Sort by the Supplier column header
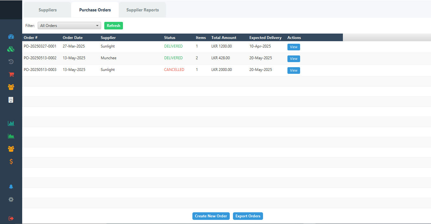431x224 pixels. pos(131,38)
